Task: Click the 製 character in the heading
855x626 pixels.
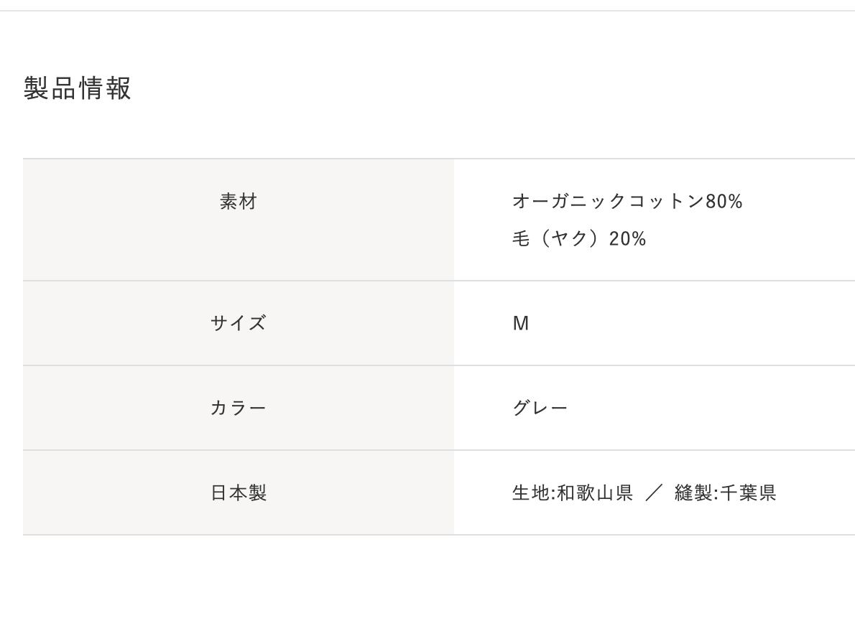Action: point(37,88)
